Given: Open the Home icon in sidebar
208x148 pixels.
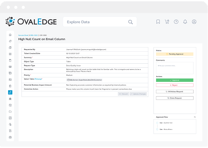Looking at the screenshot, I should pos(10,35).
